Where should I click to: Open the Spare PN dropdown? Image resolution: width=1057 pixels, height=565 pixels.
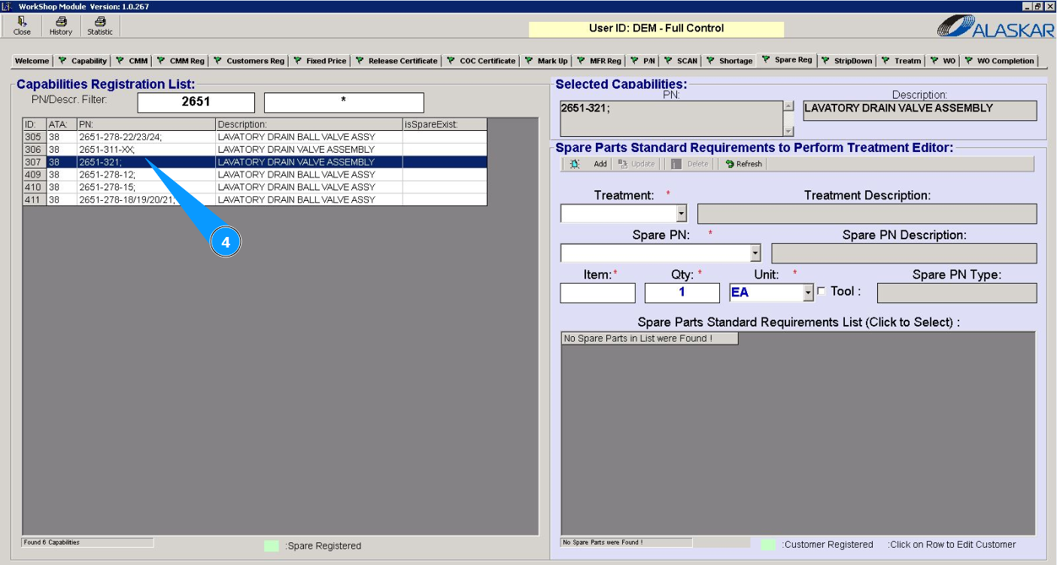click(x=755, y=254)
